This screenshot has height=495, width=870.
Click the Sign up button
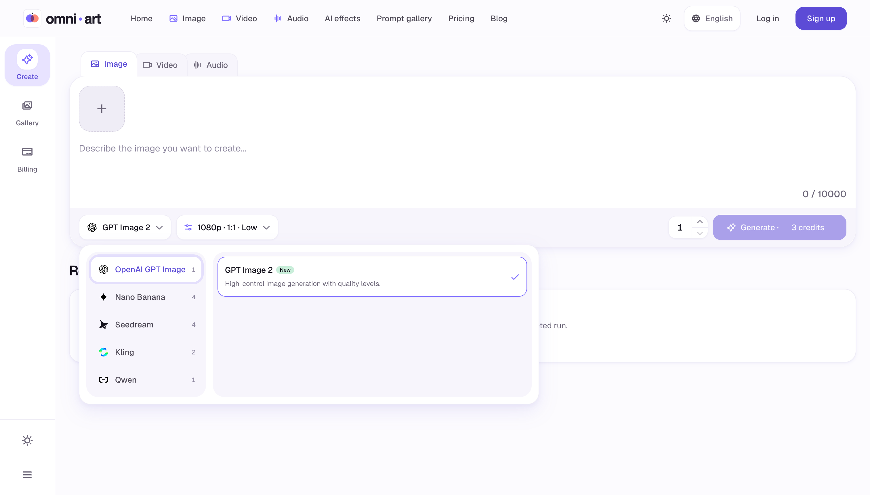[x=821, y=18]
